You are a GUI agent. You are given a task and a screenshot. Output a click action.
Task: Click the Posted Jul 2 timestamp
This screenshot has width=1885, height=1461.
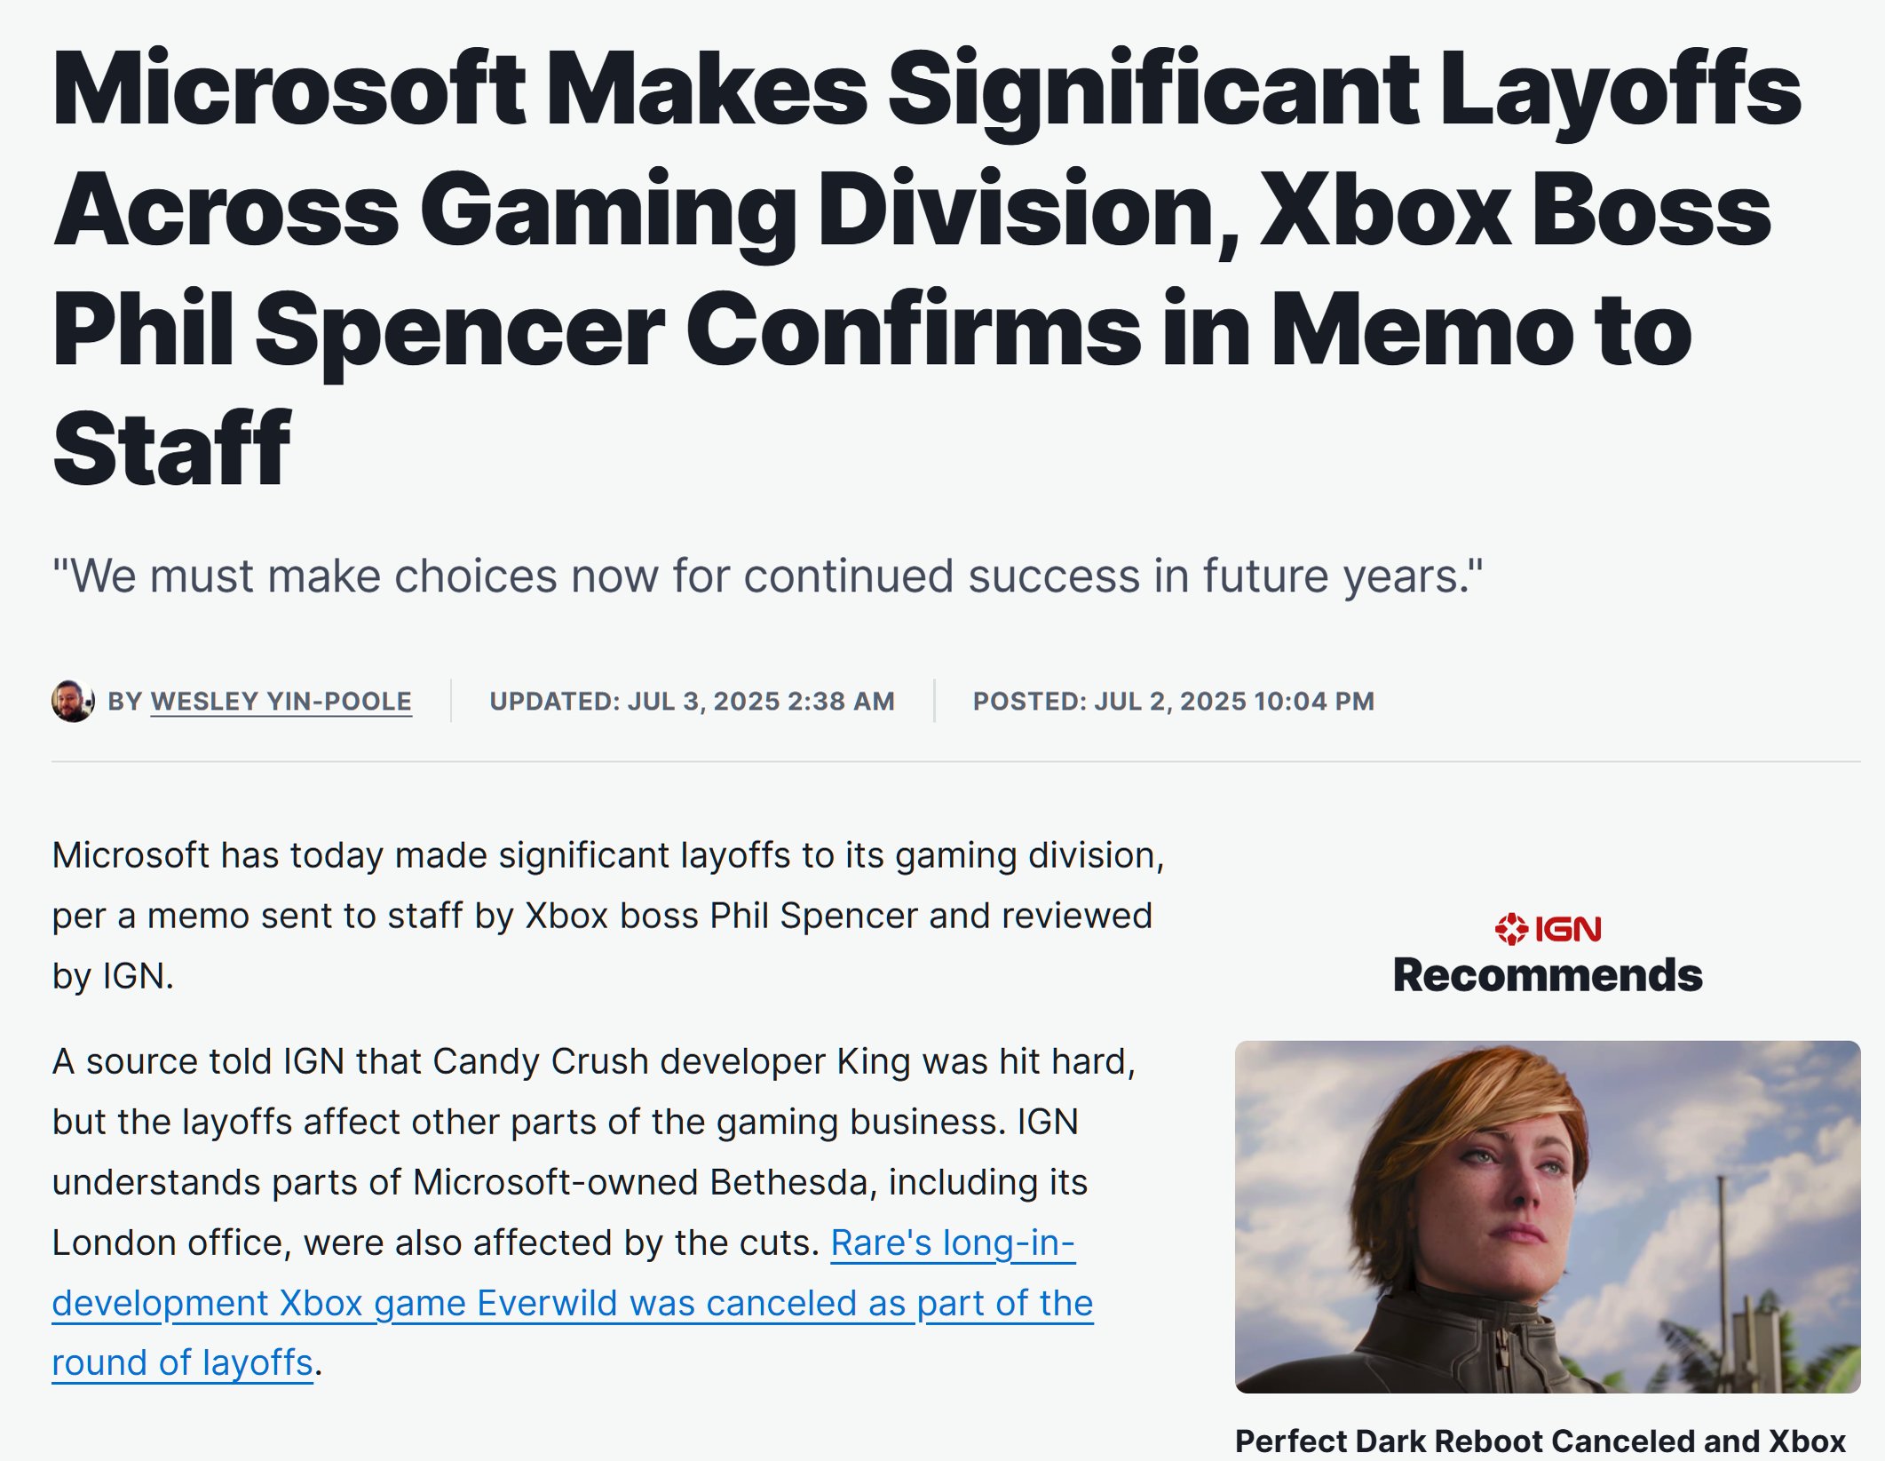click(1173, 702)
